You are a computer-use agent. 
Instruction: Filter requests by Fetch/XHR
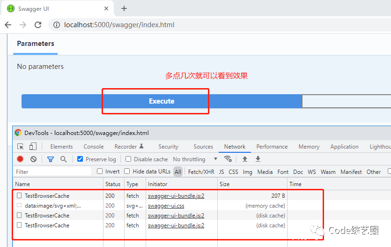201,172
